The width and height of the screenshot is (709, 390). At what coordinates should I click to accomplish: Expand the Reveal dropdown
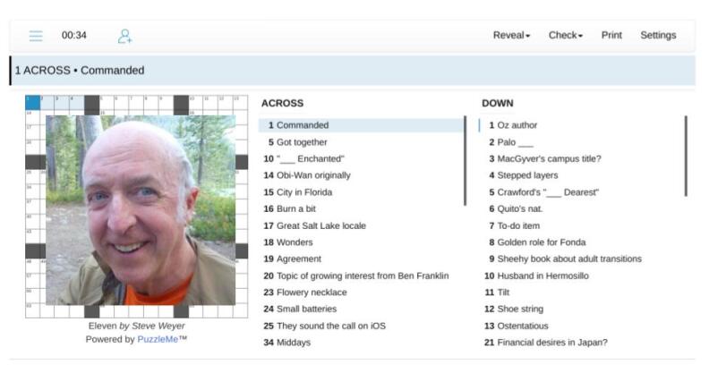coord(511,36)
